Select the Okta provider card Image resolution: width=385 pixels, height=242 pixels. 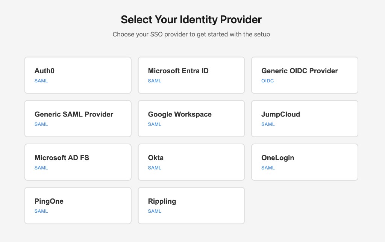(x=191, y=162)
